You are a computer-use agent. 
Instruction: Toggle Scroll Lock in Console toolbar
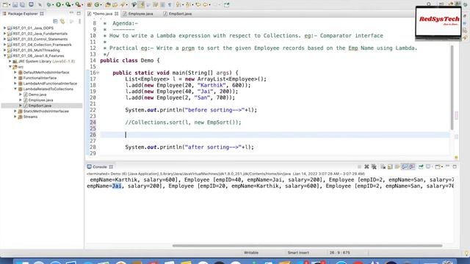[x=390, y=166]
